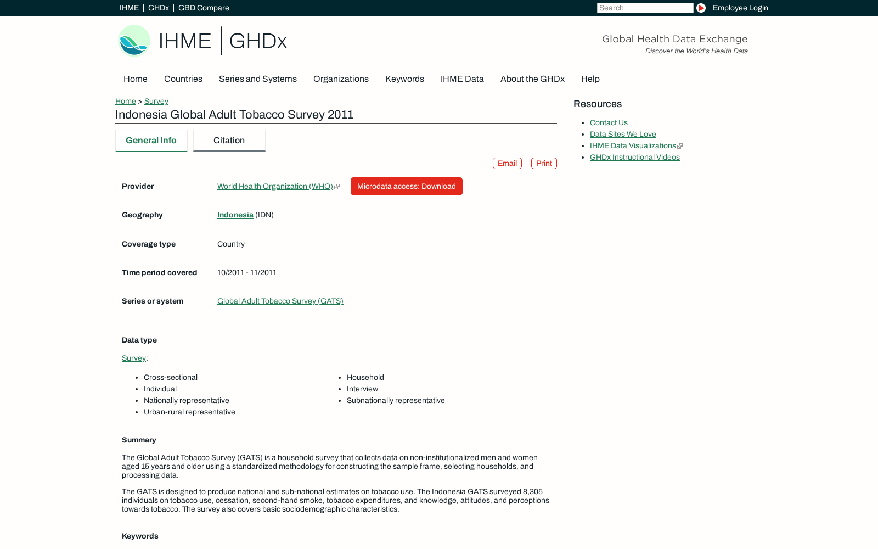
Task: Open the Countries menu item
Action: [x=183, y=79]
